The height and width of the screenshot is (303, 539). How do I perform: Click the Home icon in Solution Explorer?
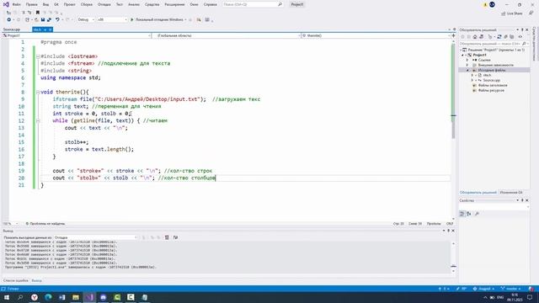click(x=475, y=37)
